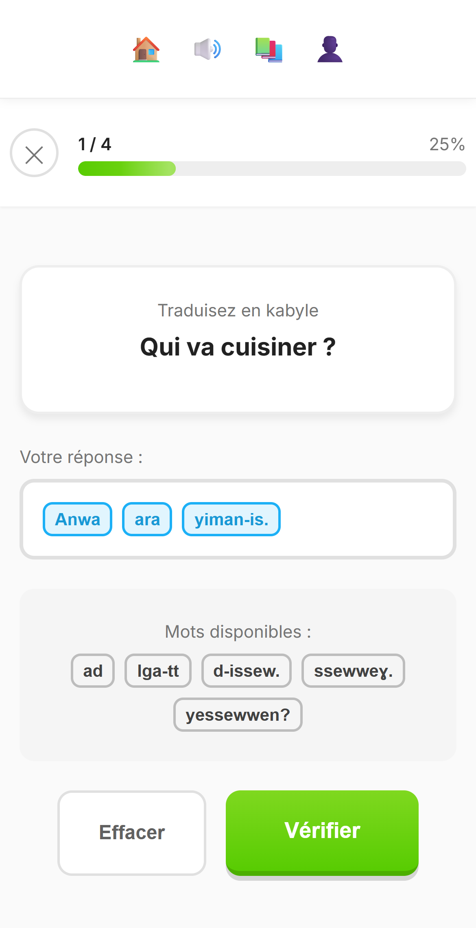
Task: Click the green Vérifier button
Action: pyautogui.click(x=322, y=831)
